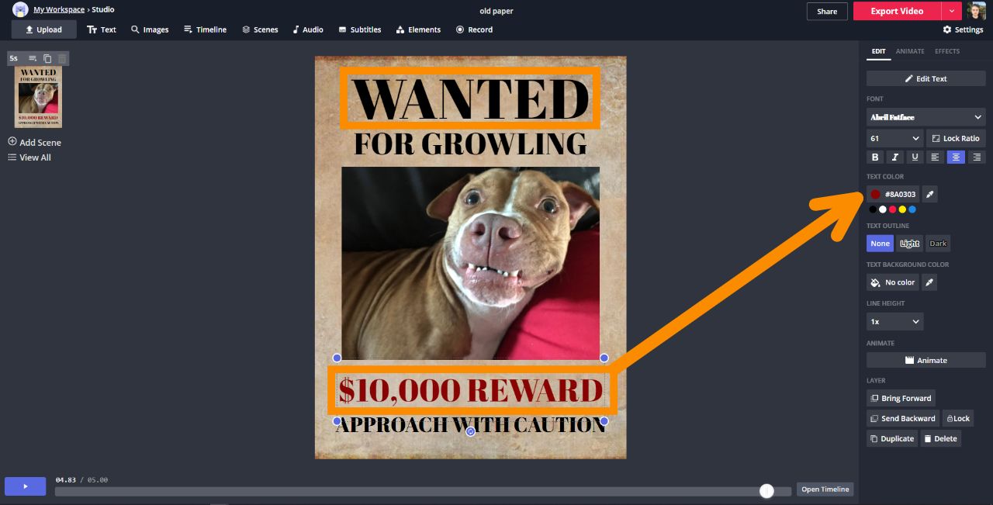Image resolution: width=993 pixels, height=505 pixels.
Task: Open the Abril Fatface font dropdown
Action: [x=926, y=117]
